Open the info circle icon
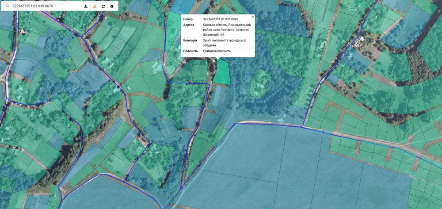This screenshot has height=209, width=442. pos(112,6)
